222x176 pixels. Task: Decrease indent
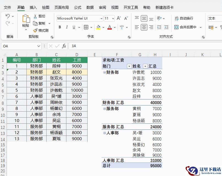tap(159, 27)
